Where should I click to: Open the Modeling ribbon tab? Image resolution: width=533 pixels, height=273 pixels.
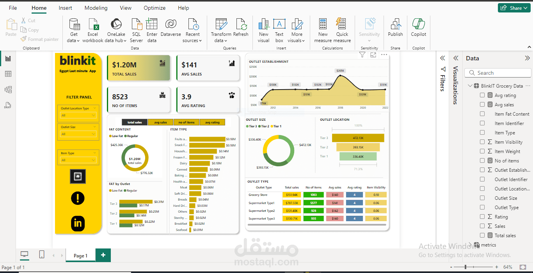[x=96, y=8]
